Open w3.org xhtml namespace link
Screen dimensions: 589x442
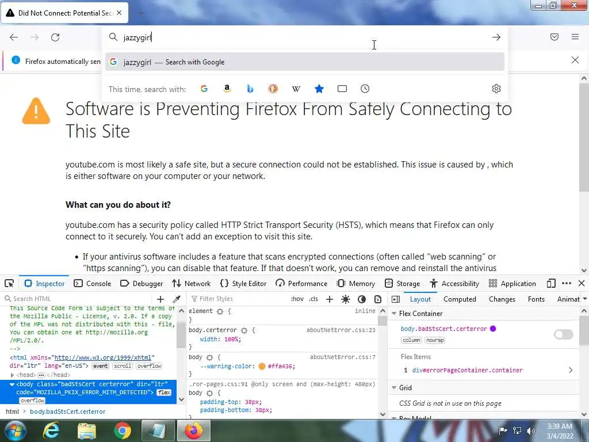tap(103, 357)
